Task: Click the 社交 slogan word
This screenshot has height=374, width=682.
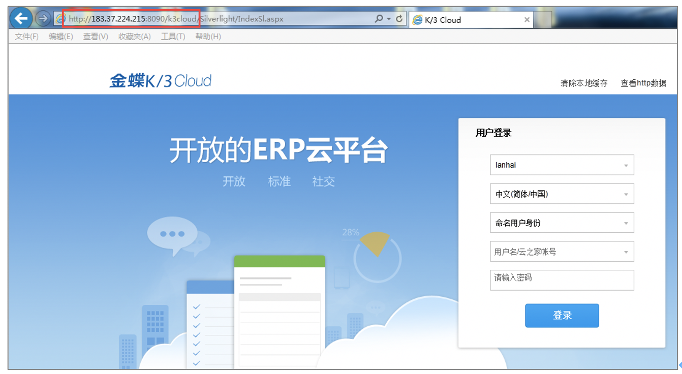Action: pos(324,181)
